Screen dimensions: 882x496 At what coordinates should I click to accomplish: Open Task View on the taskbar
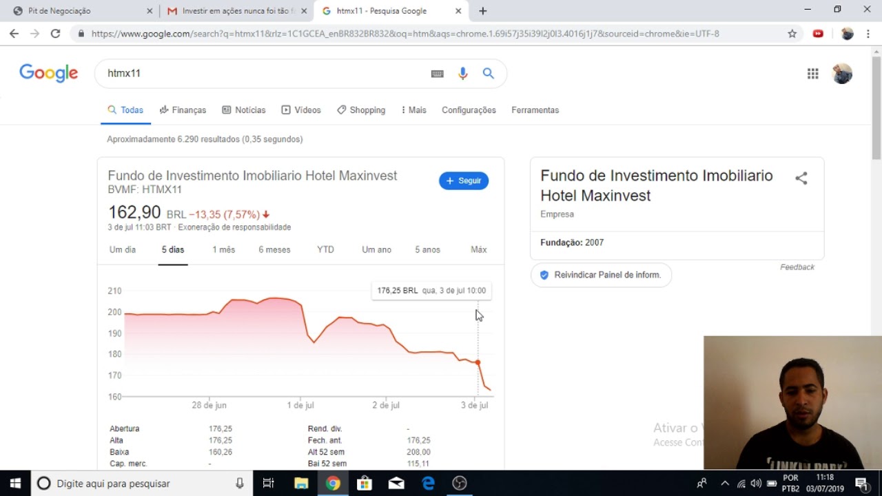(x=269, y=483)
